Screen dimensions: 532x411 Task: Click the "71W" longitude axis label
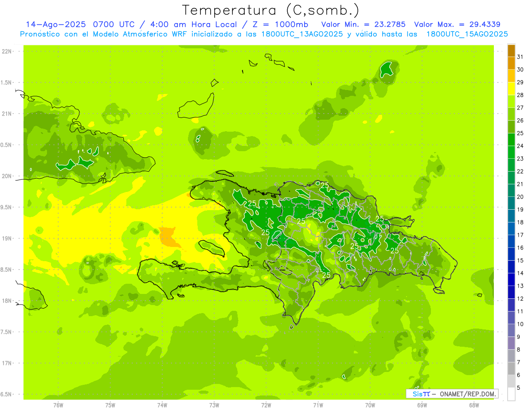pyautogui.click(x=318, y=405)
